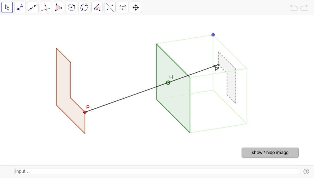The height and width of the screenshot is (178, 314).
Task: Activate the Move Graphics View tool
Action: pyautogui.click(x=135, y=7)
